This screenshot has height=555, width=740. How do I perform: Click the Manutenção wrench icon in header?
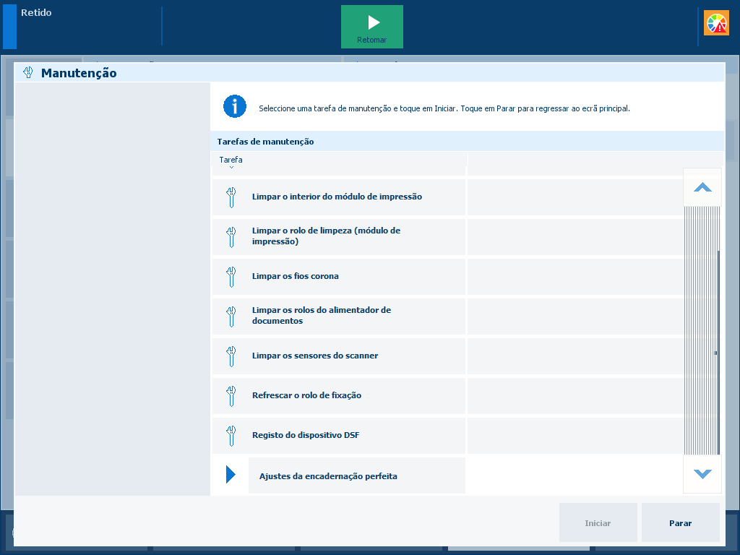pyautogui.click(x=28, y=73)
